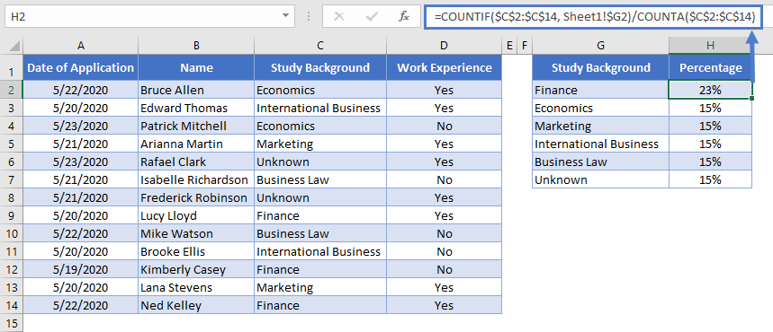Select column H header
773x332 pixels.
coord(710,46)
